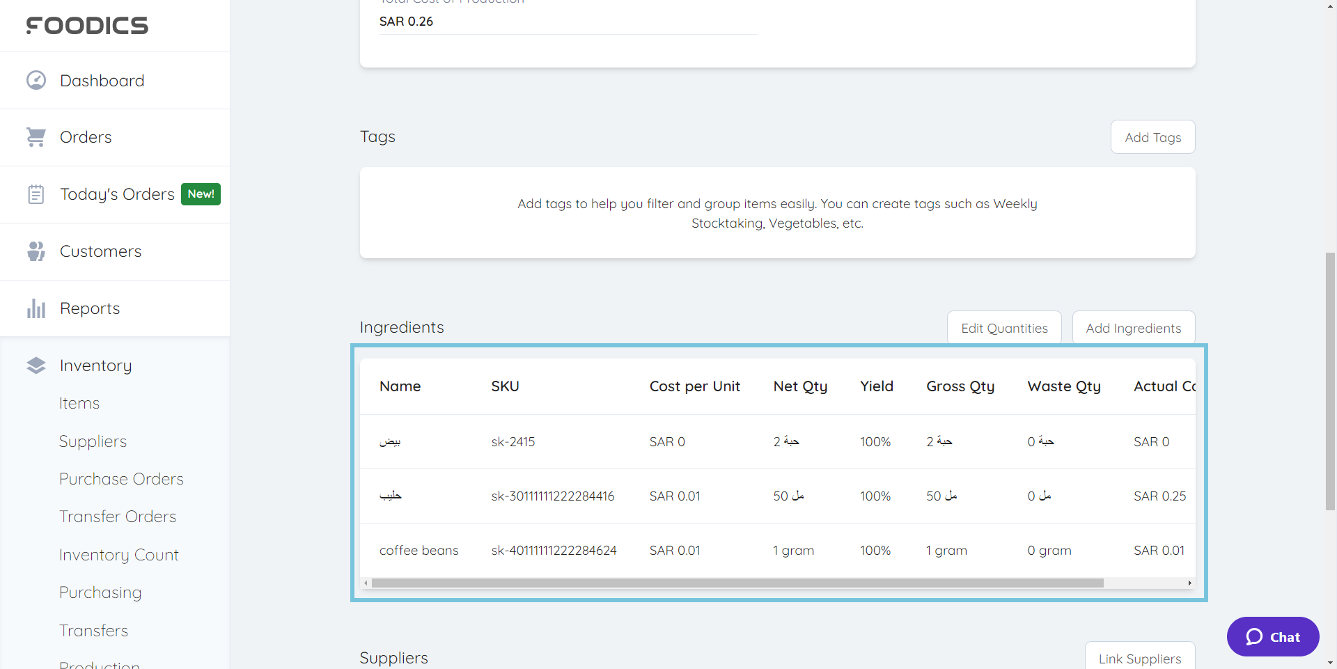The height and width of the screenshot is (669, 1337).
Task: Click the Waste Qty column header
Action: pos(1064,386)
